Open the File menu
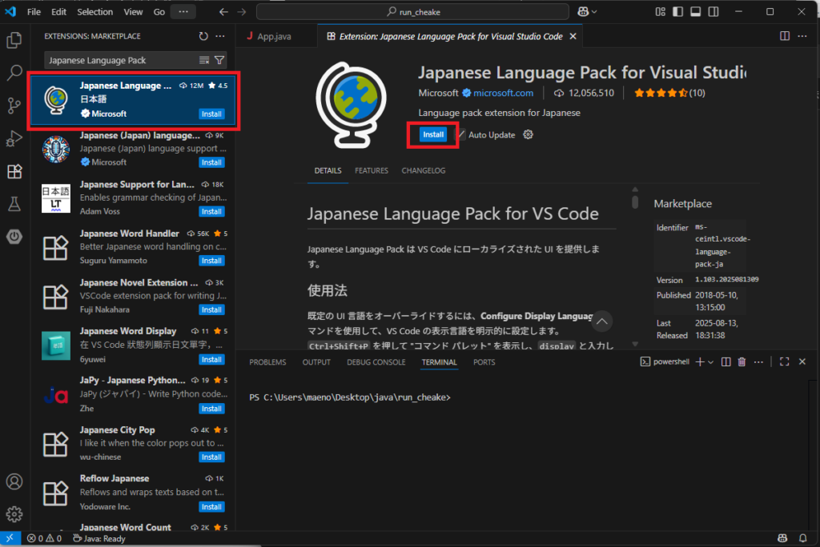 point(34,11)
